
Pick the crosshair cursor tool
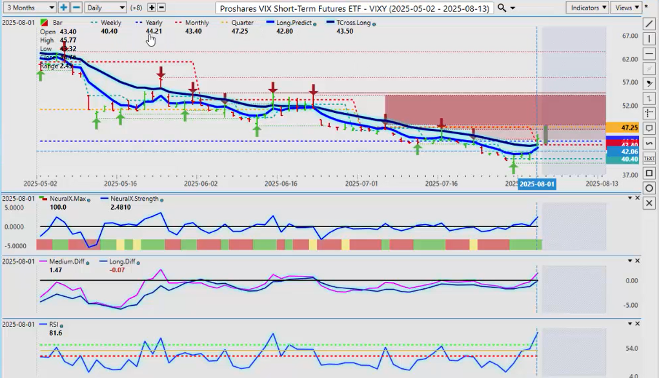pos(649,113)
